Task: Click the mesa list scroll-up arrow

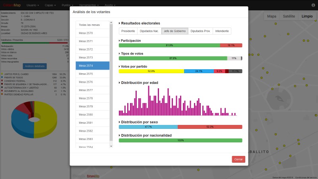Action: click(111, 23)
